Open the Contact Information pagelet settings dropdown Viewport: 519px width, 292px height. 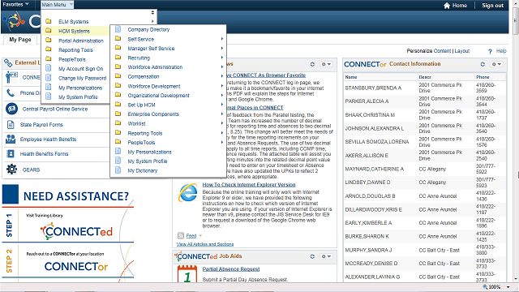pos(496,64)
